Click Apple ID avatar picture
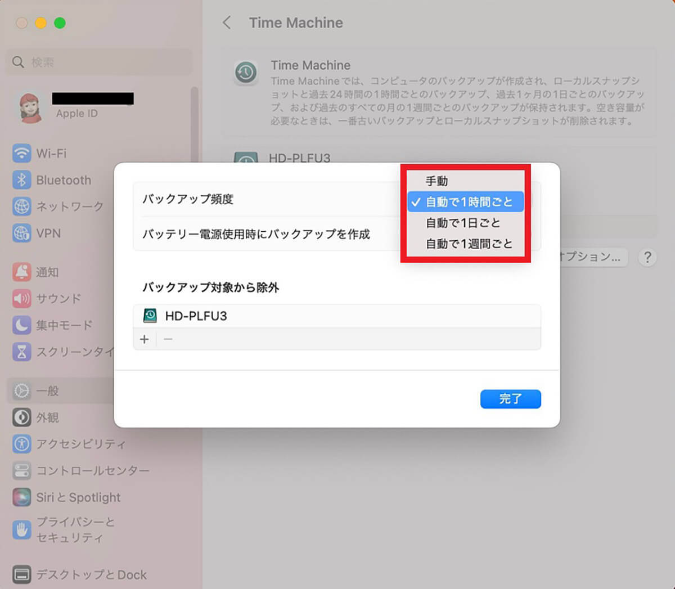This screenshot has height=589, width=675. (31, 107)
